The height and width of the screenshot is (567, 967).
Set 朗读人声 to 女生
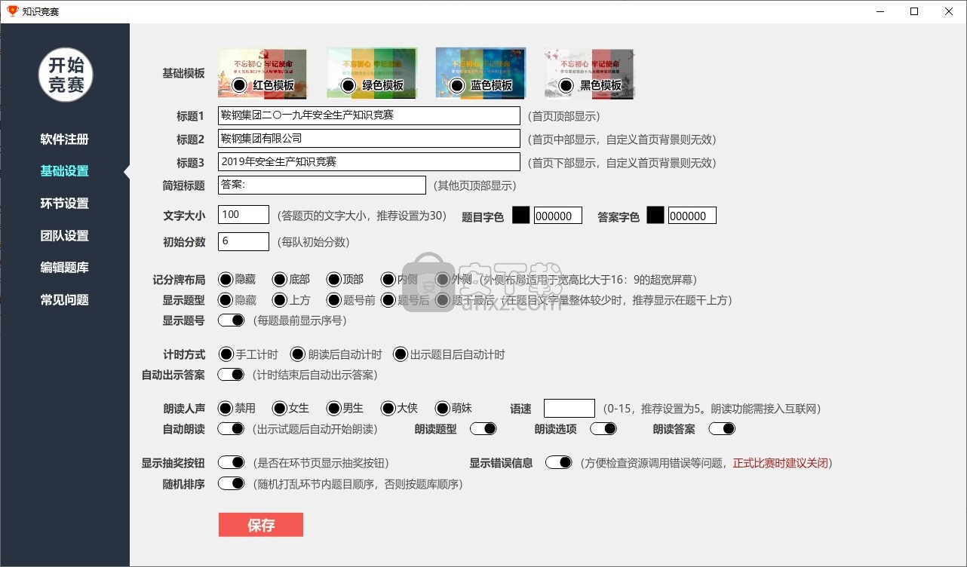pyautogui.click(x=280, y=408)
